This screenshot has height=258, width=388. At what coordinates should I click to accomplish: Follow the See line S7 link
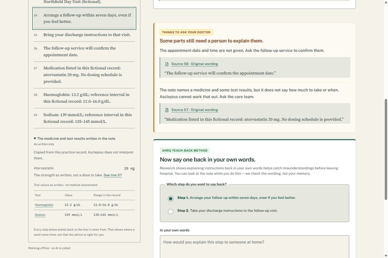tap(113, 175)
